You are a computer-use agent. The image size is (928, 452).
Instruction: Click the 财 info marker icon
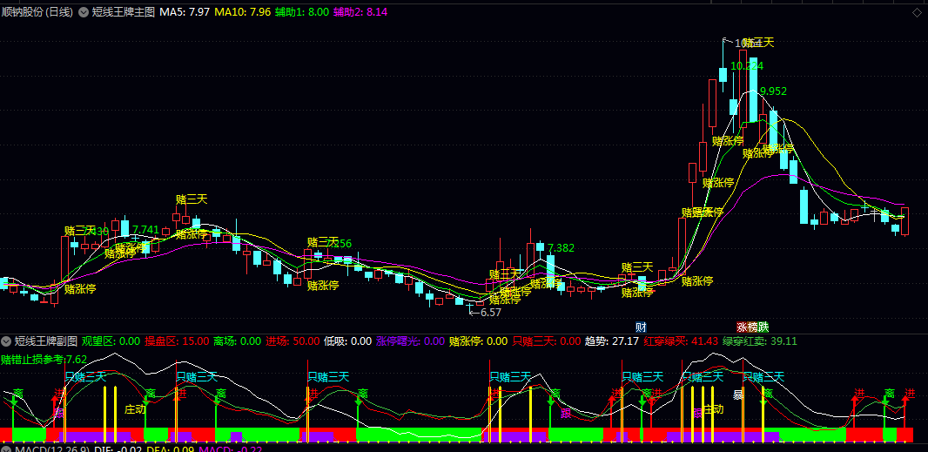click(x=641, y=327)
